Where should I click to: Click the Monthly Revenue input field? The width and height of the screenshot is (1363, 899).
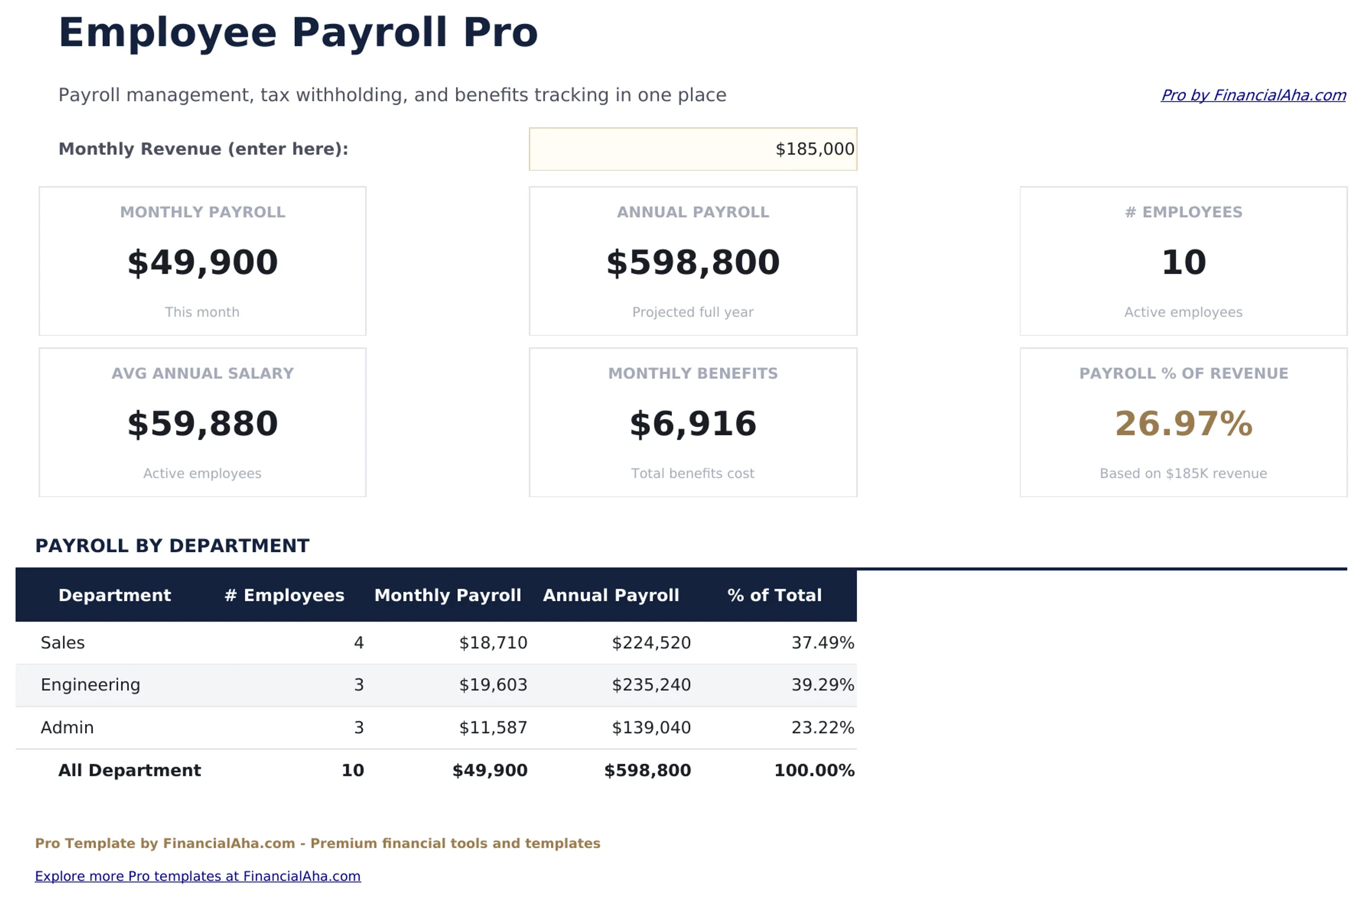point(691,149)
